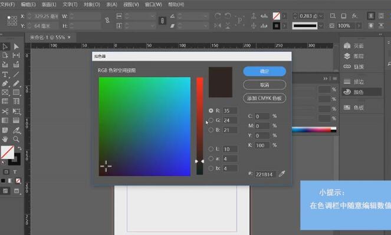Open the stroke weight dropdown
The height and width of the screenshot is (235, 391).
point(321,16)
